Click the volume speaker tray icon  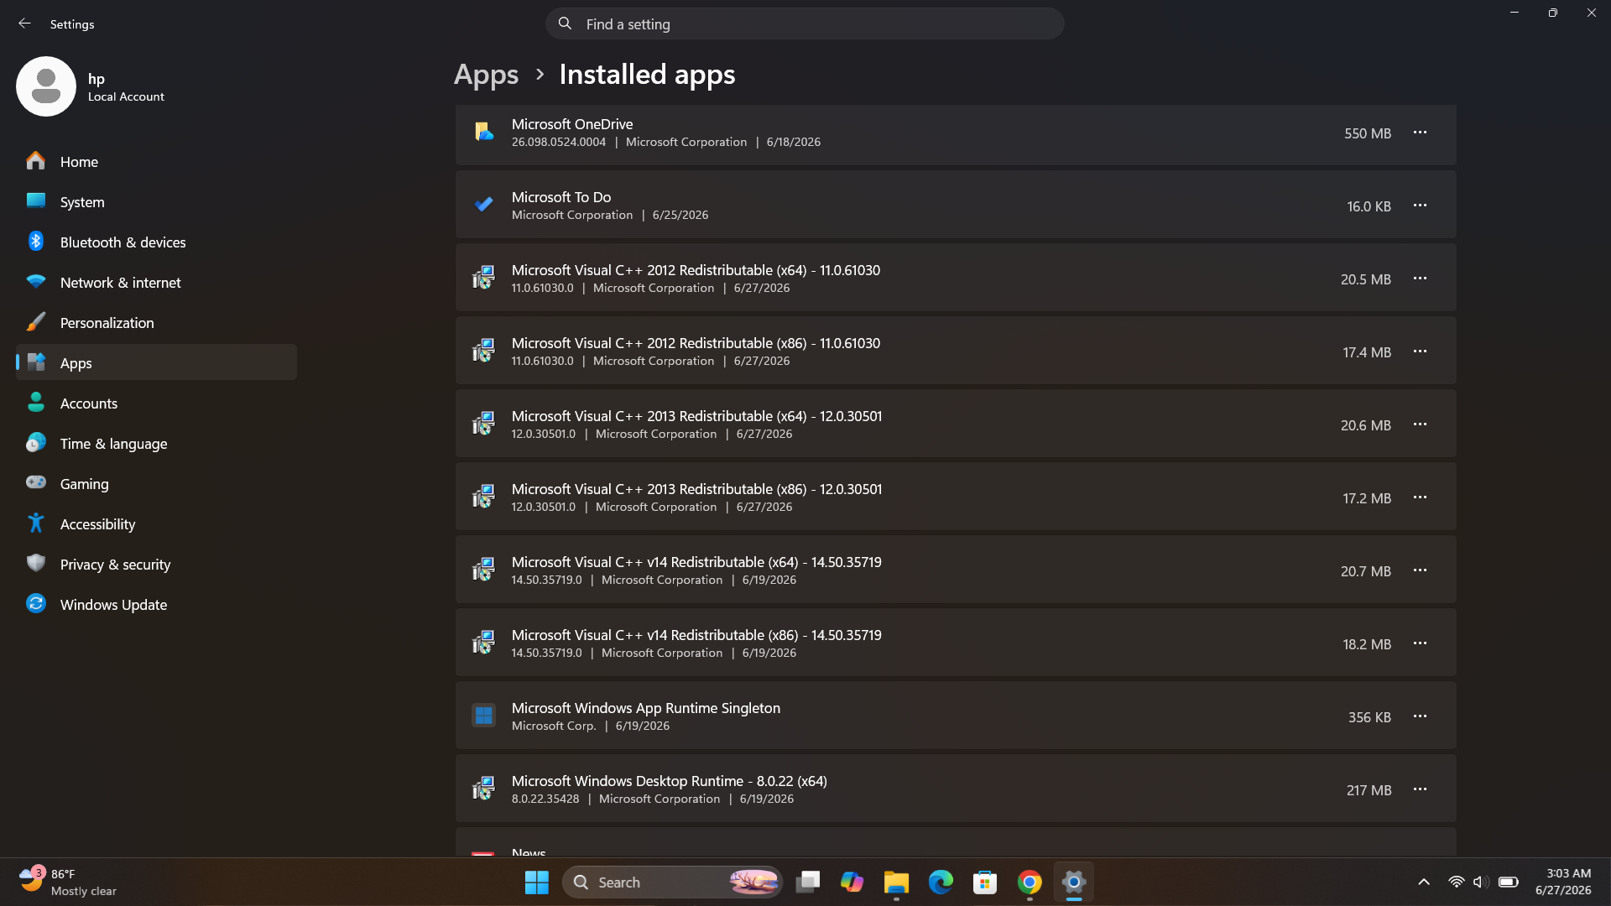(x=1481, y=883)
